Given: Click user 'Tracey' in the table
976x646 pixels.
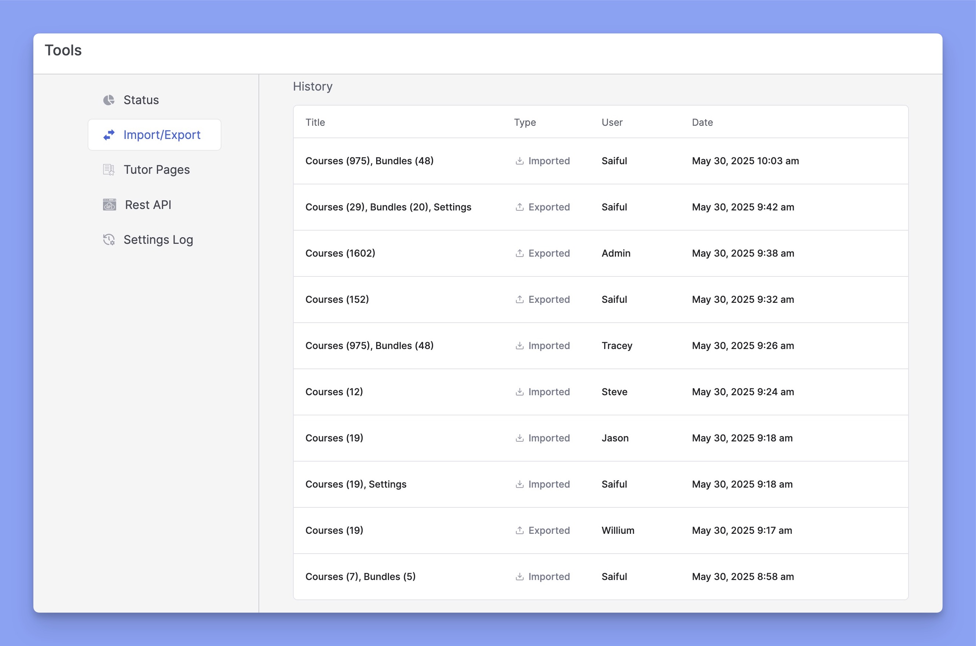Looking at the screenshot, I should [x=617, y=346].
